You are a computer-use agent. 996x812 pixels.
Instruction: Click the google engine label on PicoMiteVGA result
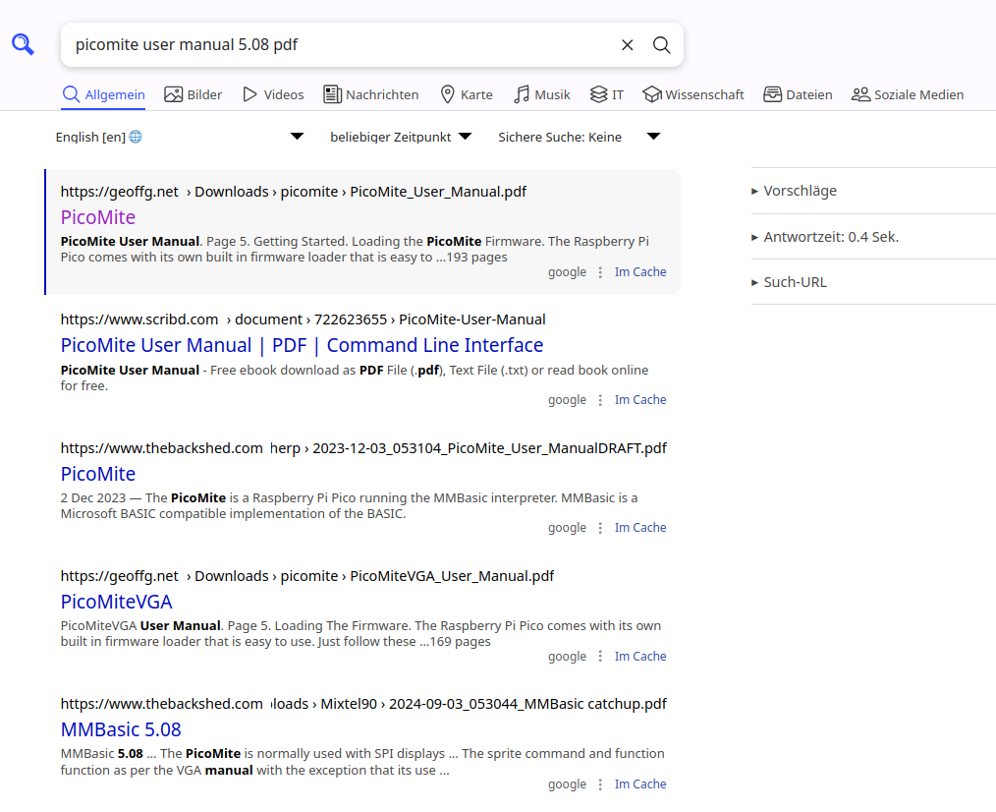pyautogui.click(x=567, y=657)
